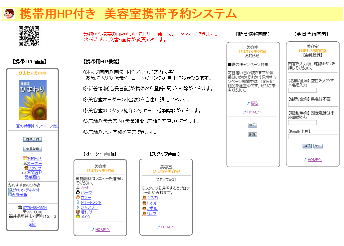Click the receptionist mascot icon in header

[9, 13]
